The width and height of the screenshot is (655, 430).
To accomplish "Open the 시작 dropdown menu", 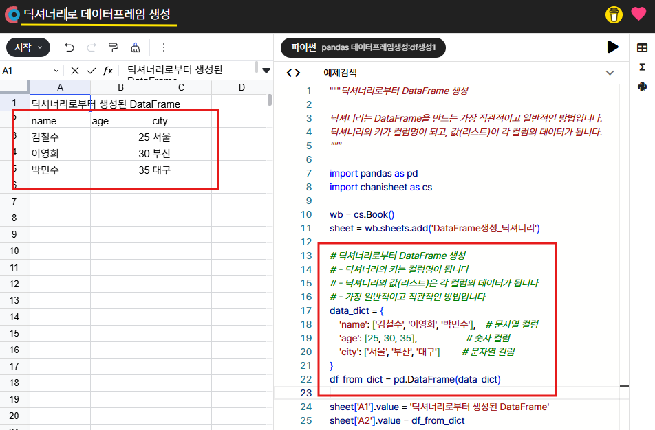I will [28, 47].
